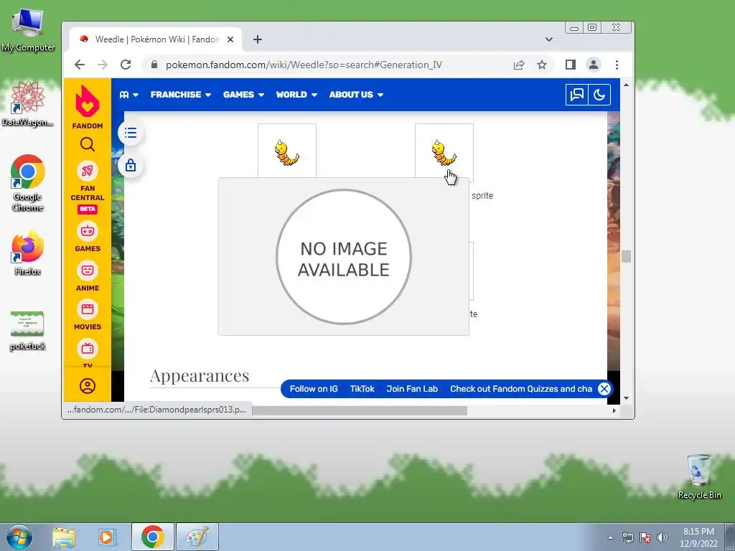
Task: Toggle dark mode with moon icon
Action: coord(599,95)
